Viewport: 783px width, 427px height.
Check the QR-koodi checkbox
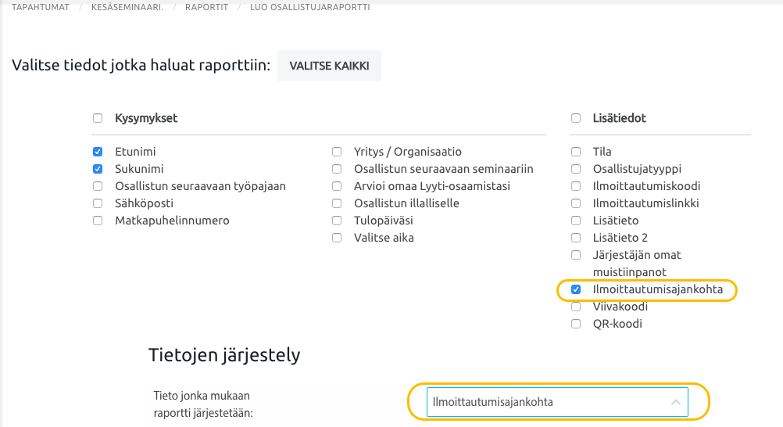coord(576,324)
